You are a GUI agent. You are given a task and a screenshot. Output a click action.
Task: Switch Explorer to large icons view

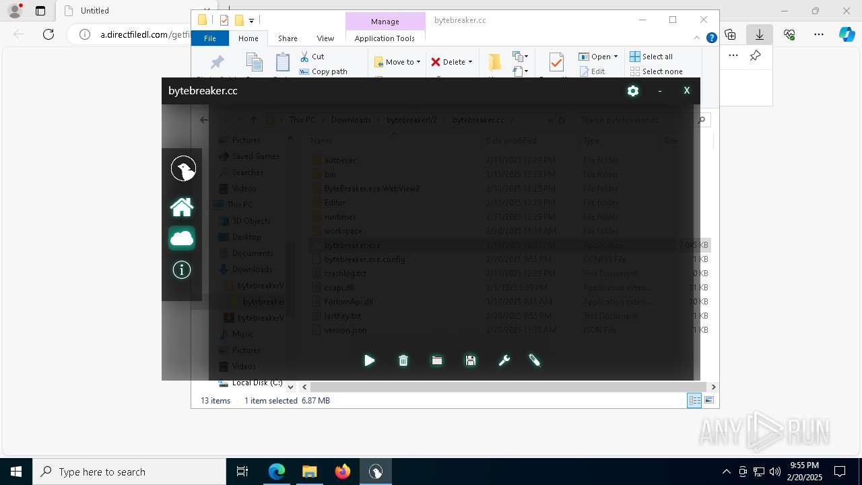708,401
